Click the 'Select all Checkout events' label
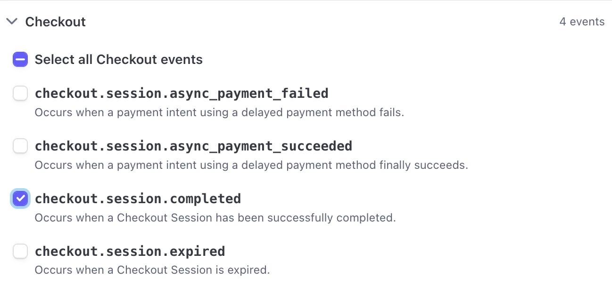The height and width of the screenshot is (285, 612). [x=118, y=60]
